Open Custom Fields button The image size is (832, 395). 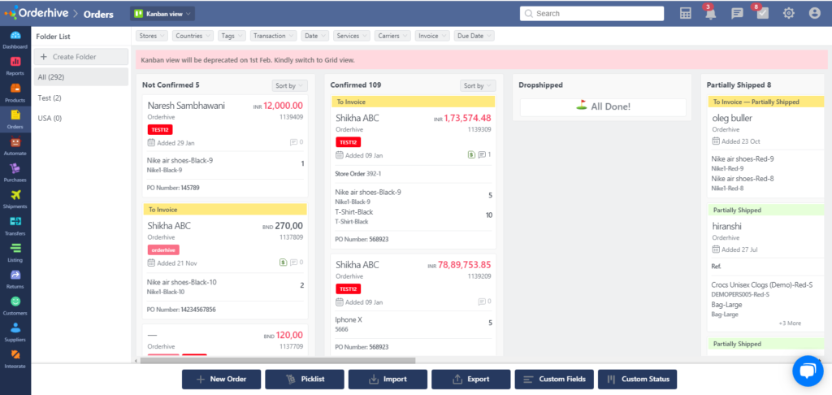click(x=554, y=379)
